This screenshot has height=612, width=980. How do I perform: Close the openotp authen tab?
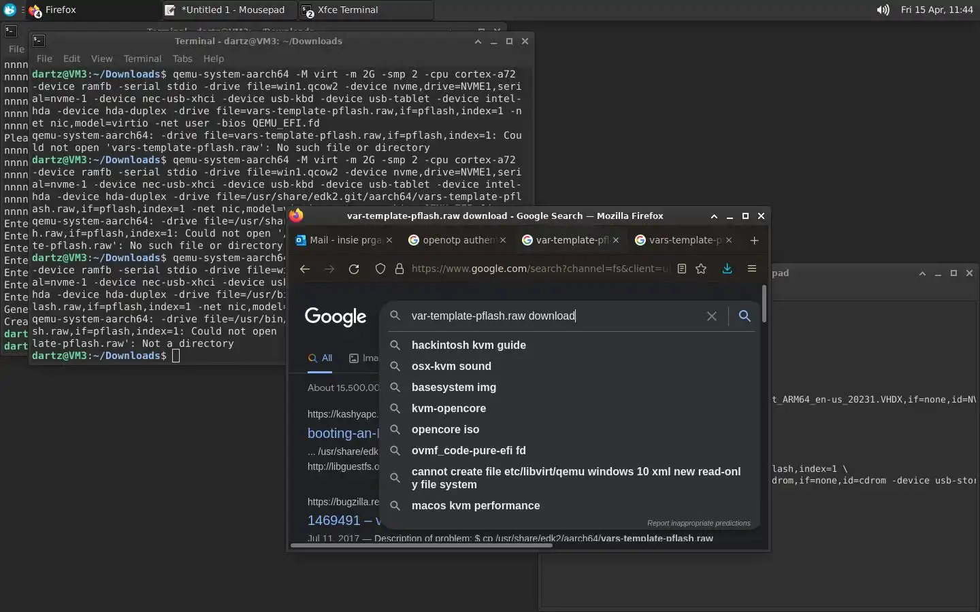tap(503, 240)
